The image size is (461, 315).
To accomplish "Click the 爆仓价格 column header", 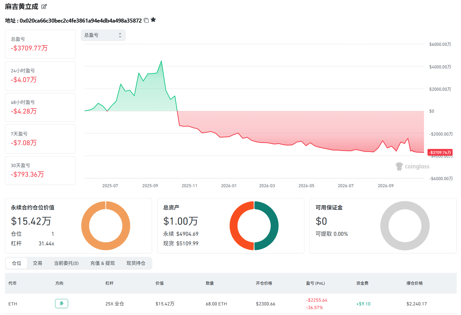I will [415, 283].
